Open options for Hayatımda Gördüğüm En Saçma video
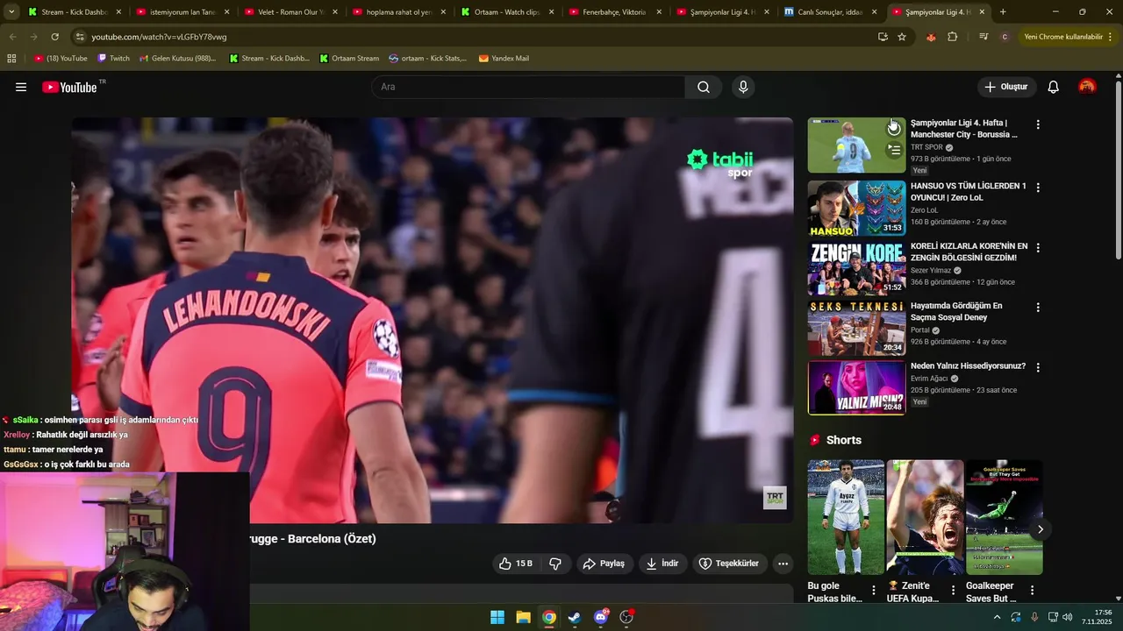The image size is (1123, 631). (1038, 308)
